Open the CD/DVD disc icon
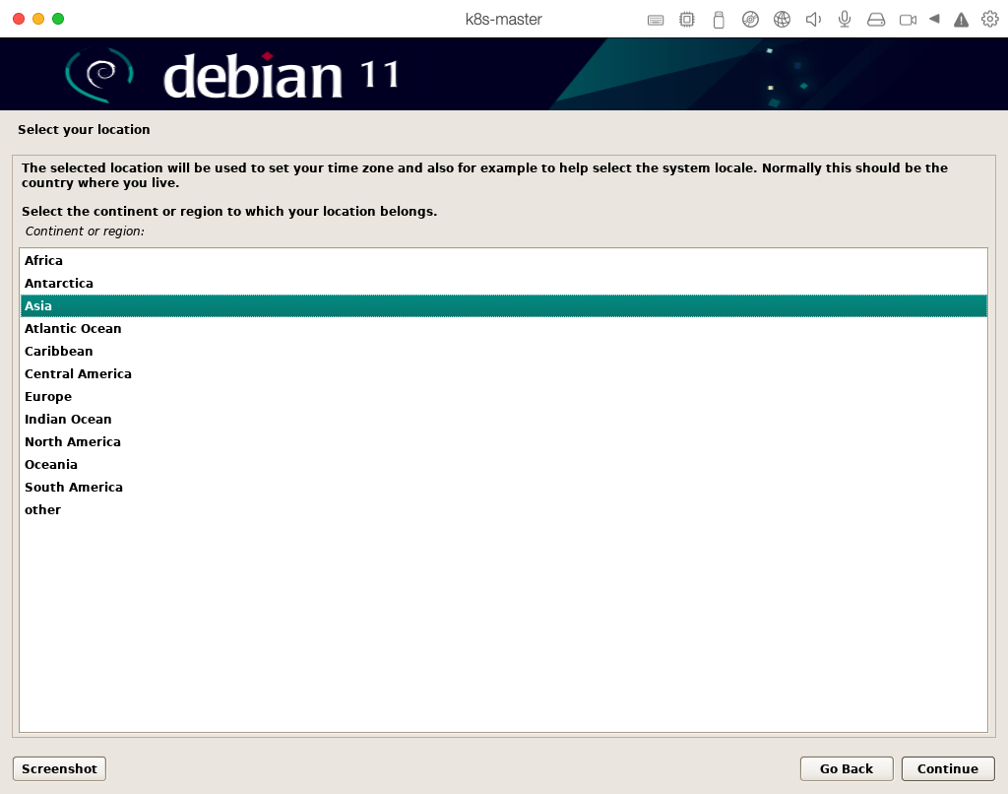This screenshot has height=794, width=1008. pyautogui.click(x=750, y=20)
